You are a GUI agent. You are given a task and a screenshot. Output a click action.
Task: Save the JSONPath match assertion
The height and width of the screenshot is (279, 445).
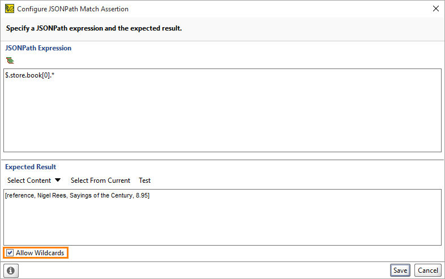pyautogui.click(x=400, y=271)
